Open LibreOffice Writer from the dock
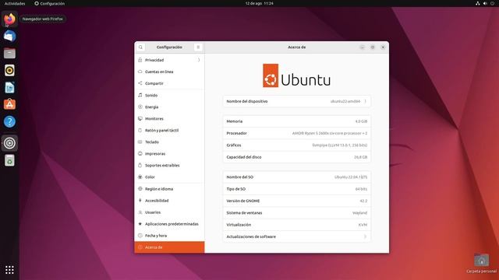This screenshot has width=499, height=280. pos(9,88)
